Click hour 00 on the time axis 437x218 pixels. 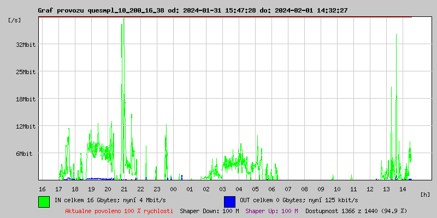[173, 189]
